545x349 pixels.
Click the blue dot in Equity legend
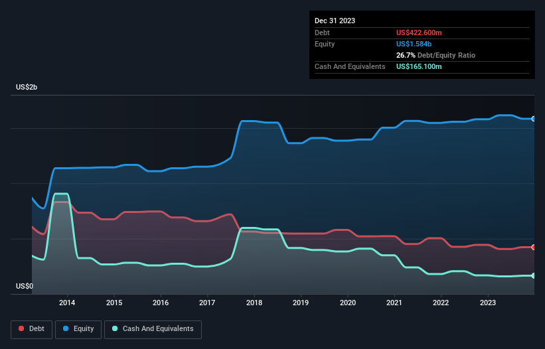(x=68, y=329)
